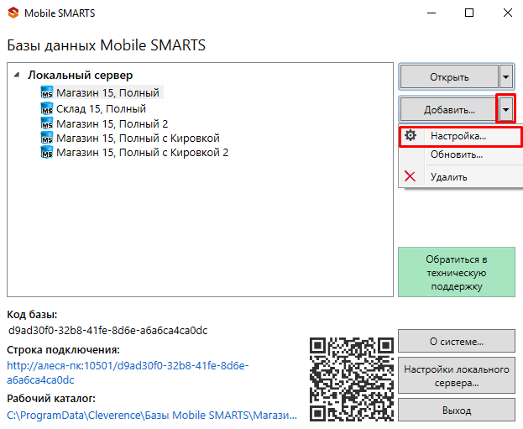
Task: Click the red cross icon beside Удалить
Action: 410,176
